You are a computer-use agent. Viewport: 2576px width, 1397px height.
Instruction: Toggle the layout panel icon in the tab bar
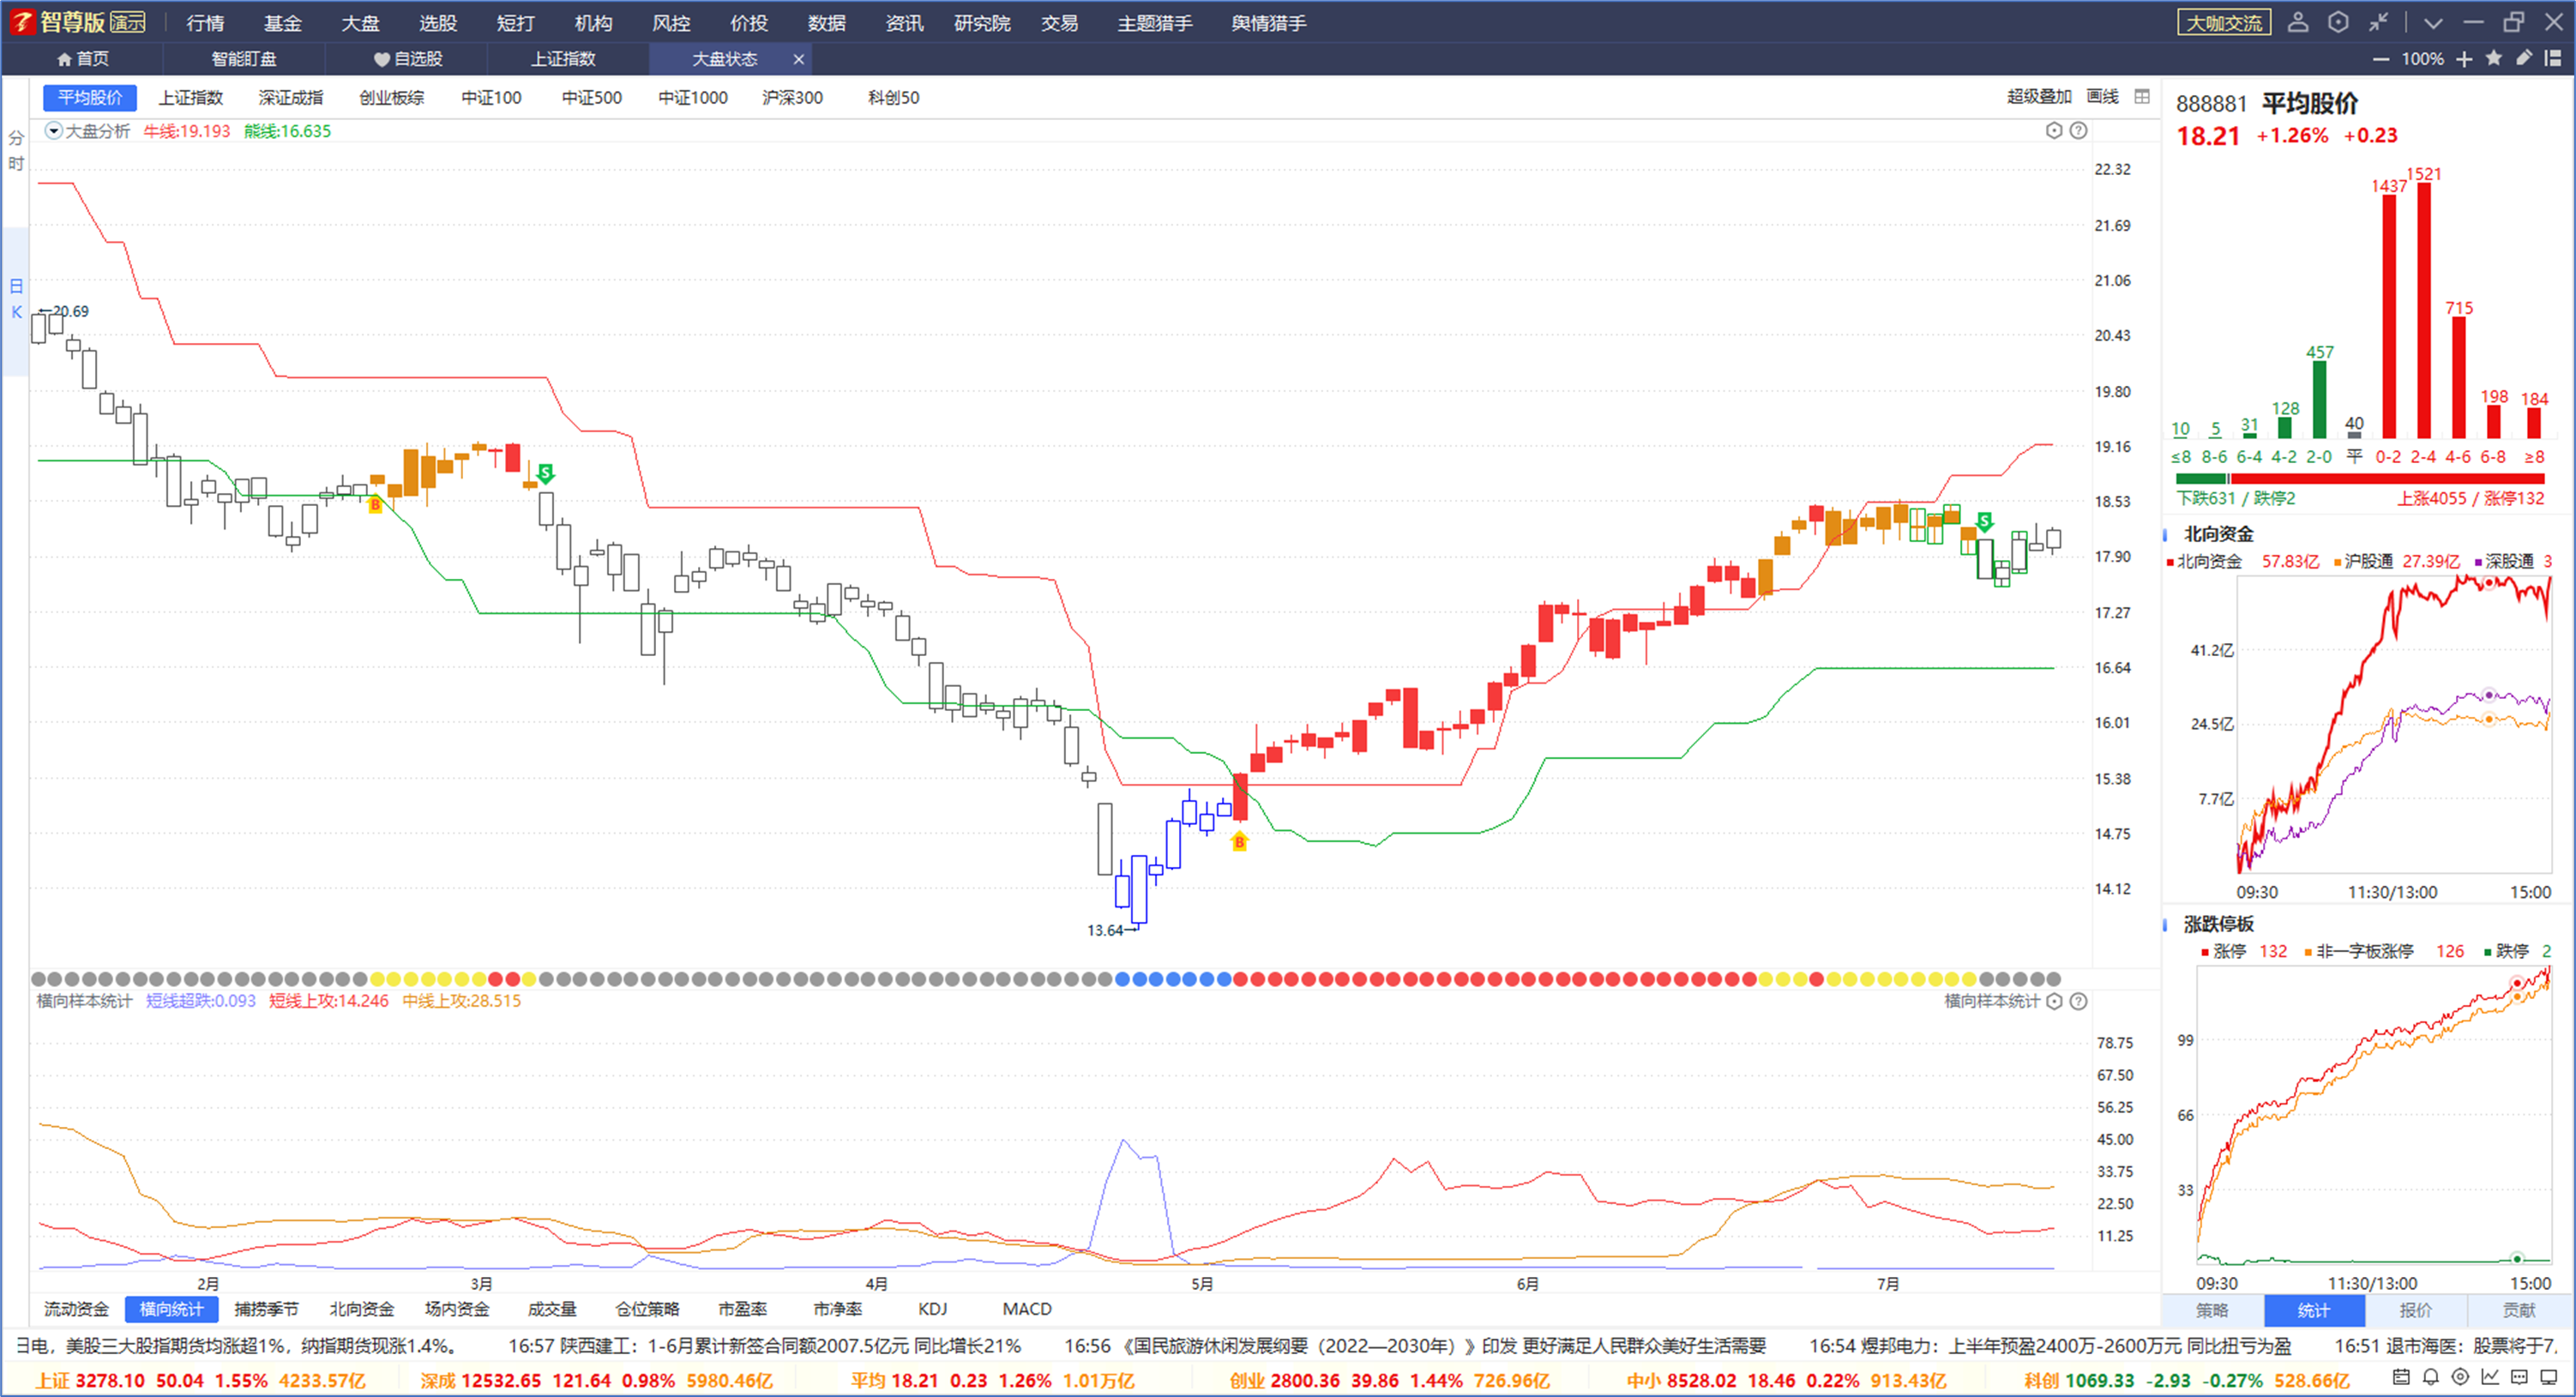(x=2553, y=58)
